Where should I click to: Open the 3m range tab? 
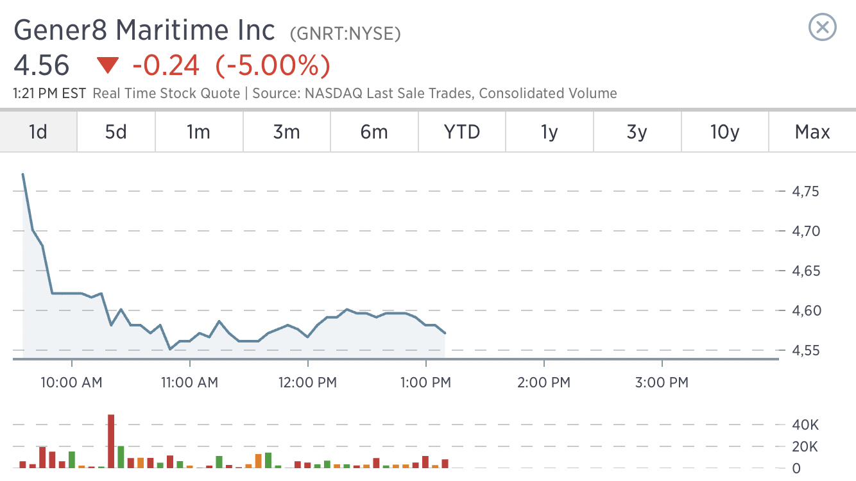[286, 132]
